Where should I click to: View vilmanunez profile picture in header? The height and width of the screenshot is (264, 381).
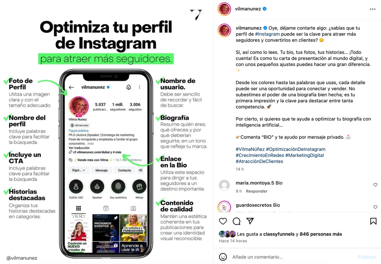pyautogui.click(x=224, y=9)
